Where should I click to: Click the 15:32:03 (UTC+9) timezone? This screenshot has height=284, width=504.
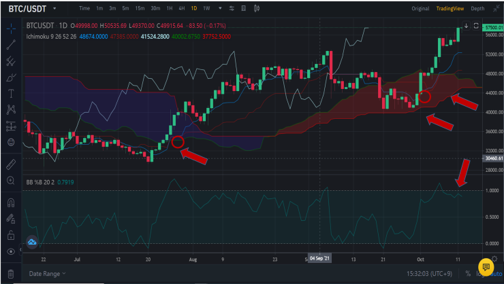429,274
